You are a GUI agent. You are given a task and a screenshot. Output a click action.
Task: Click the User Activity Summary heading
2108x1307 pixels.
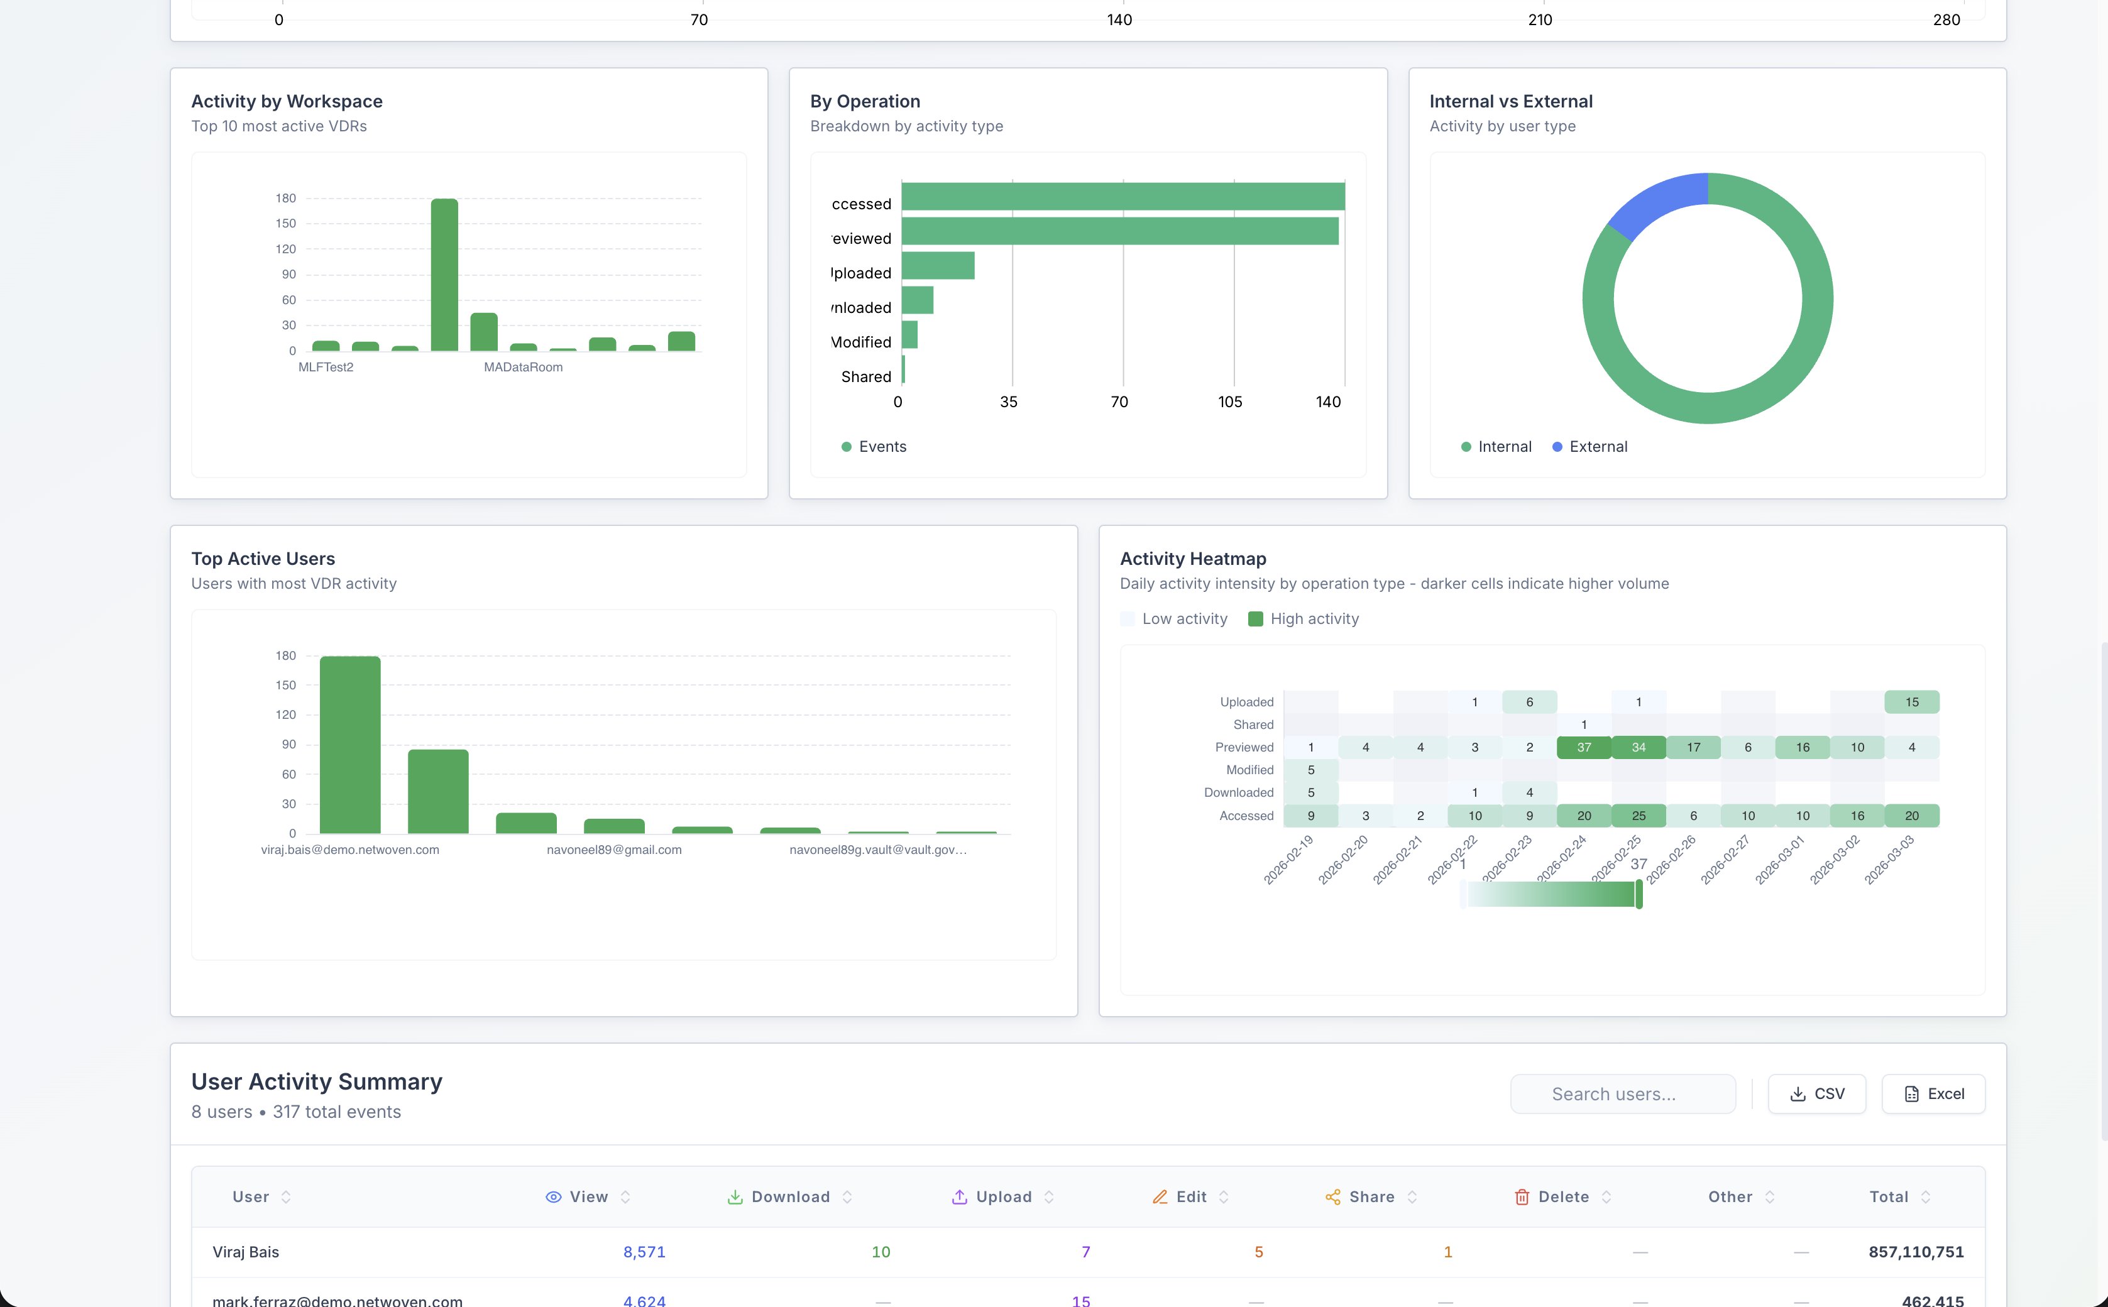coord(317,1081)
